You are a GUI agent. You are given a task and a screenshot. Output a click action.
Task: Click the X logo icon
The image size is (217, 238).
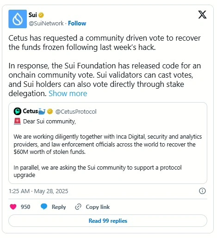[x=202, y=15]
